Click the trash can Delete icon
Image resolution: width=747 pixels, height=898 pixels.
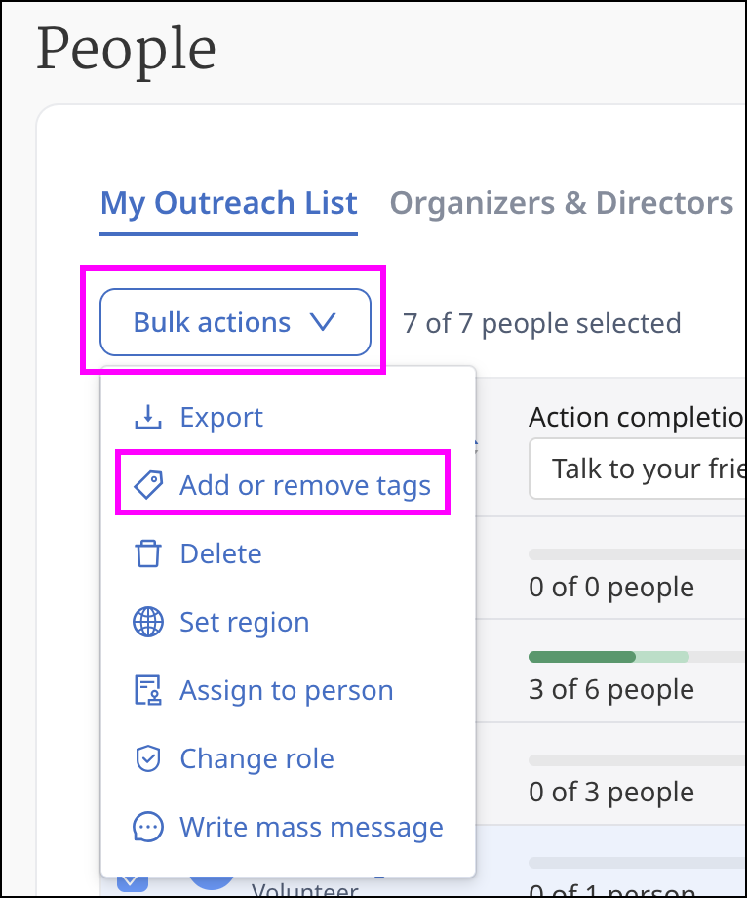click(148, 553)
